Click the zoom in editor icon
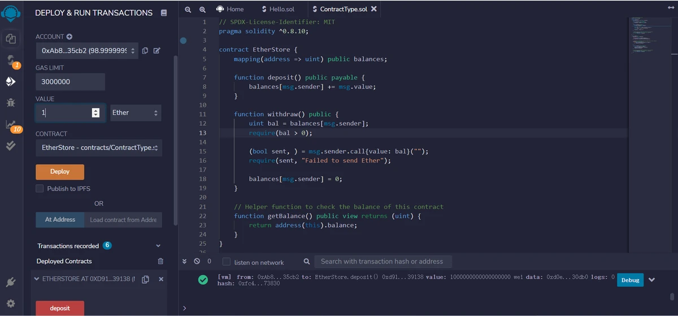The width and height of the screenshot is (678, 316). pyautogui.click(x=202, y=10)
